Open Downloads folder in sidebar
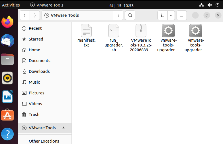 point(45,71)
